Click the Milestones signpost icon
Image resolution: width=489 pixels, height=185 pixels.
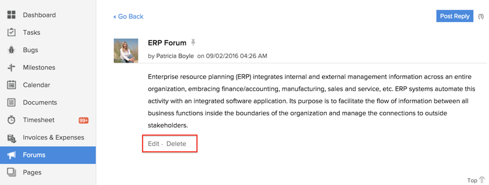[x=11, y=67]
